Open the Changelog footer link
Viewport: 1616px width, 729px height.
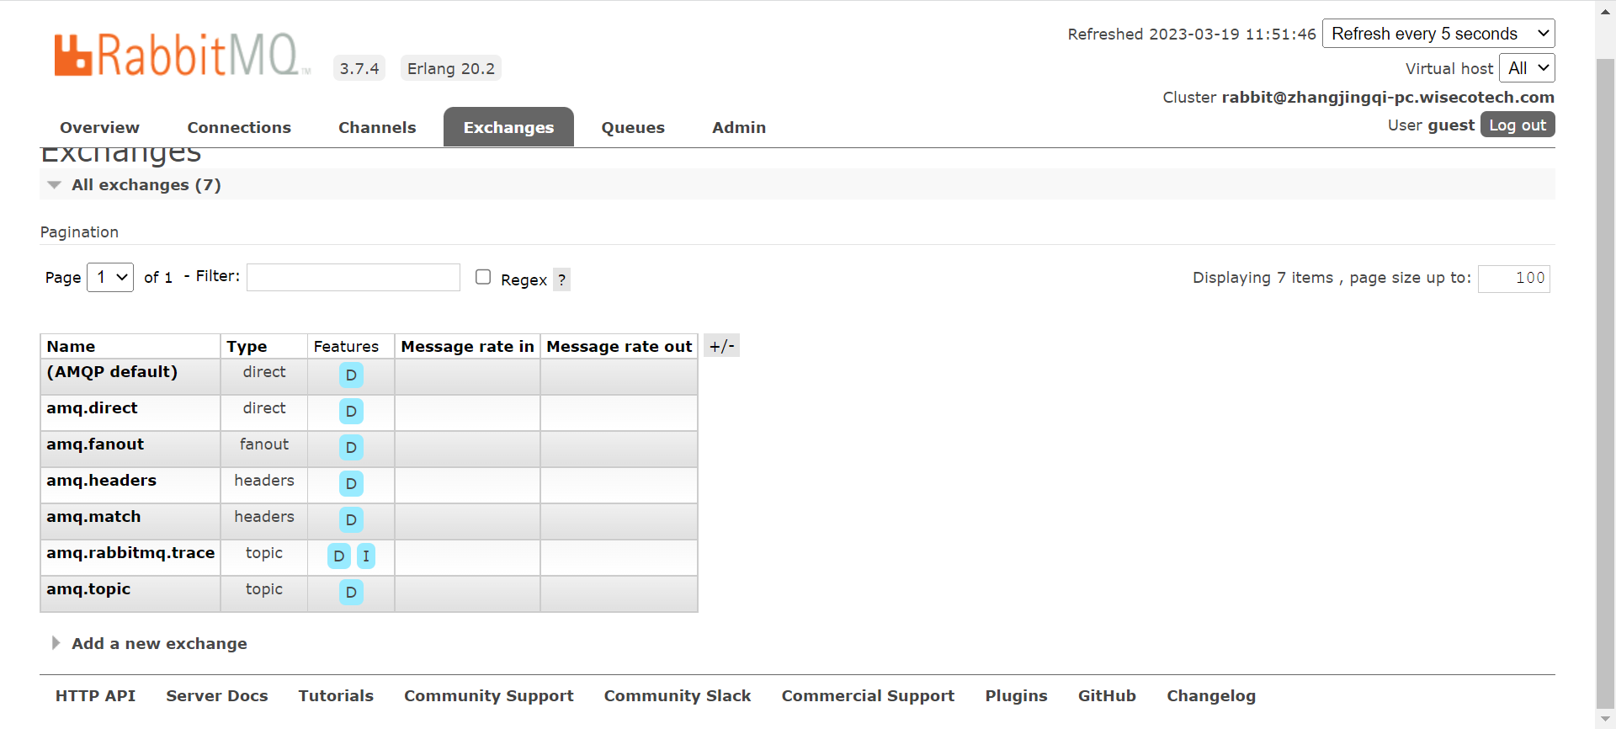pyautogui.click(x=1211, y=695)
